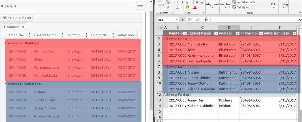
Task: Click the Name Box showing D18
Action: (166, 20)
